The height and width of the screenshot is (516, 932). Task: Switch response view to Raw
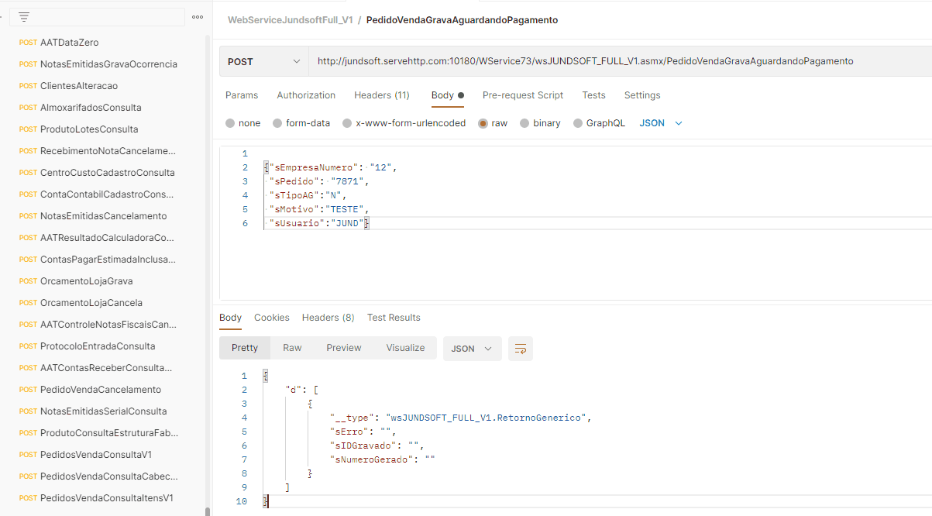point(292,348)
